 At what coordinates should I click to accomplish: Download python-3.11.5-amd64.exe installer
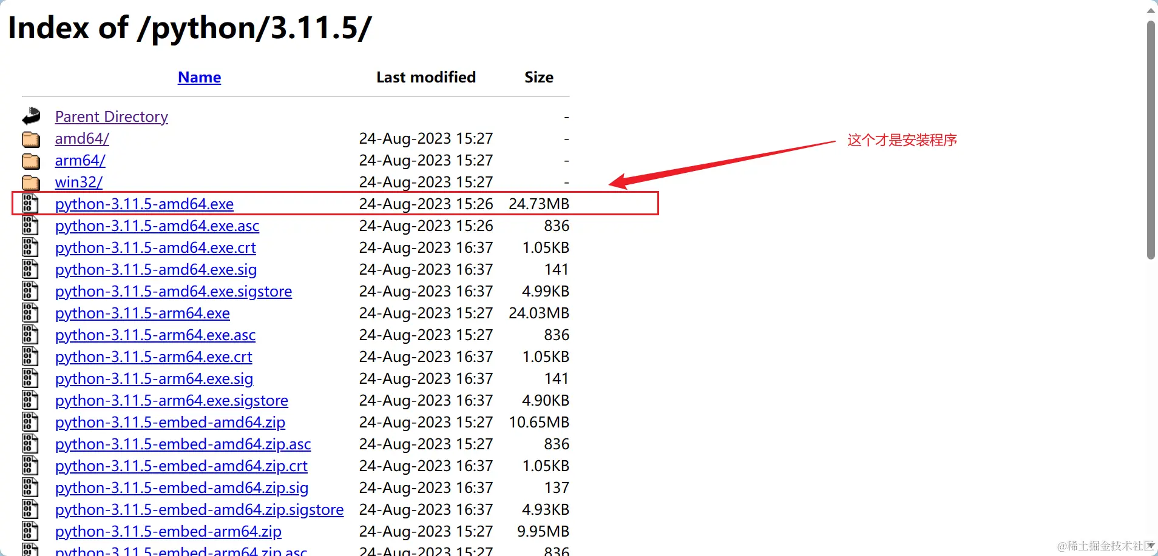(x=144, y=204)
